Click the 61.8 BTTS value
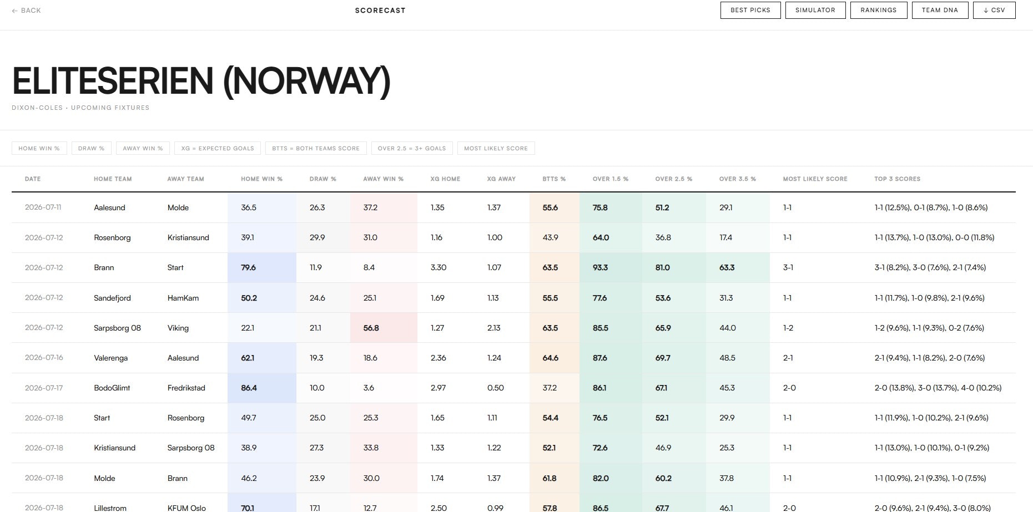 point(550,478)
